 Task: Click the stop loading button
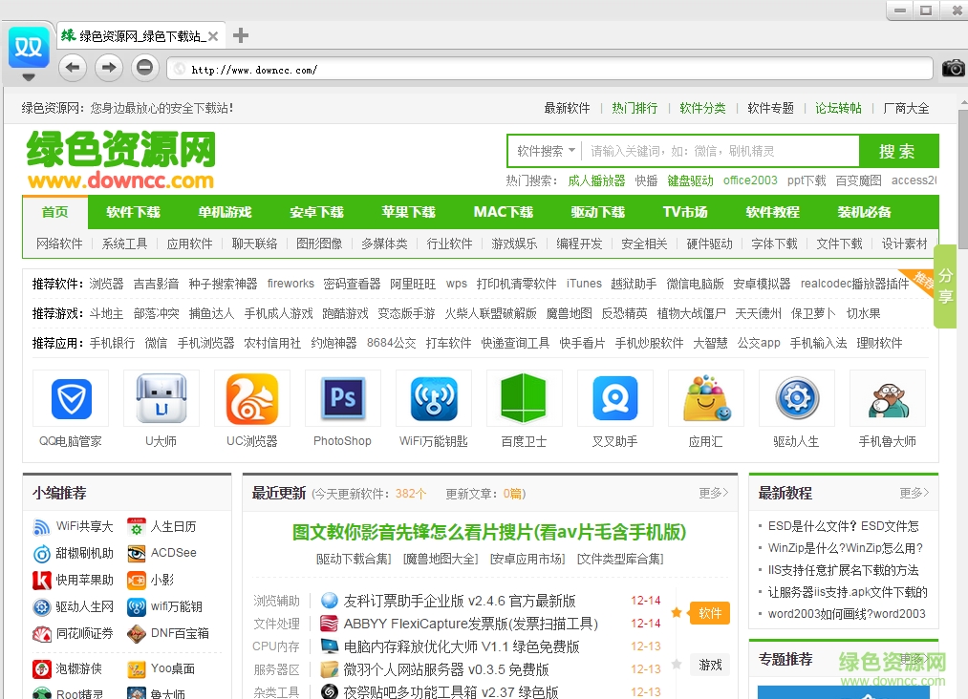coord(144,67)
